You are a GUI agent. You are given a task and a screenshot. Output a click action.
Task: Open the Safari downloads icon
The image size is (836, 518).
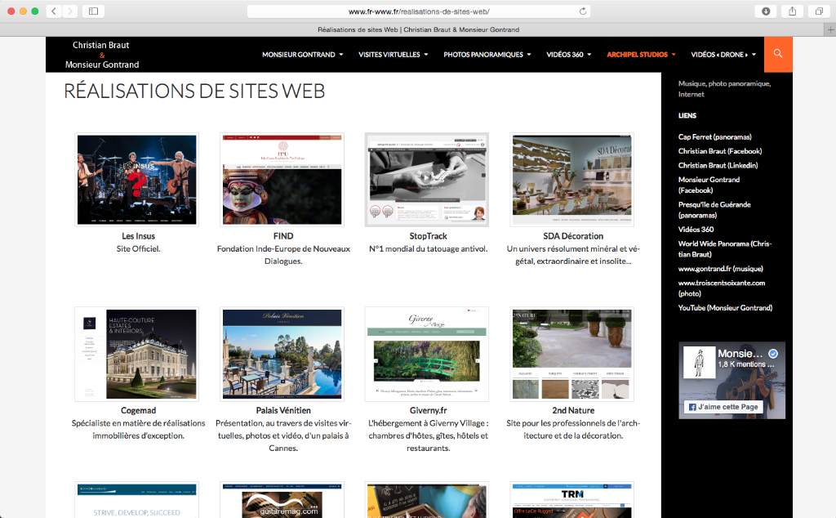tap(766, 11)
